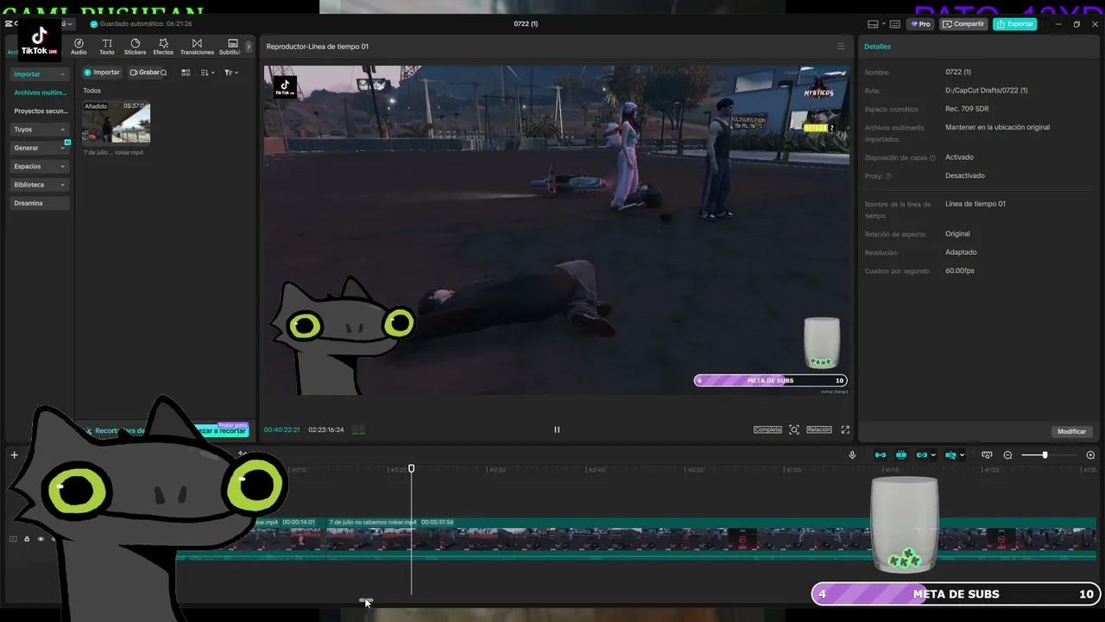Select the 7 de julio video thumbnail
1105x622 pixels.
[x=116, y=122]
